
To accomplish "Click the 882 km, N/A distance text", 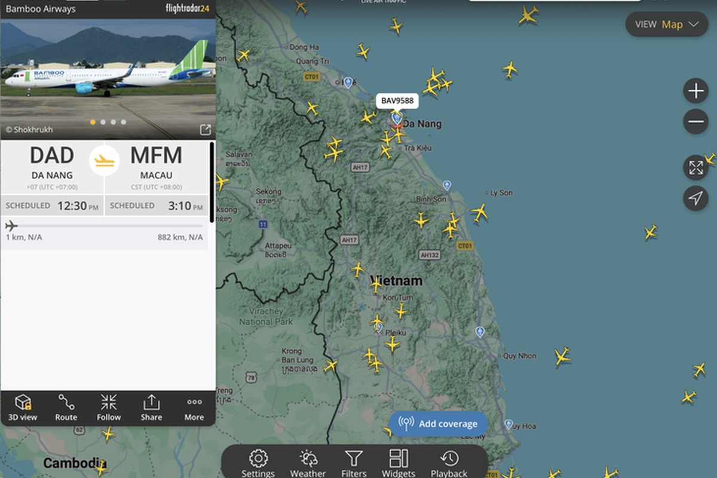I will click(x=180, y=237).
